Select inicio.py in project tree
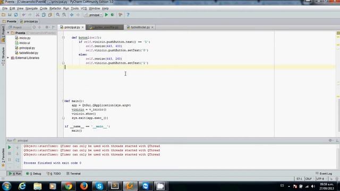This screenshot has width=340, height=191. tap(23, 38)
